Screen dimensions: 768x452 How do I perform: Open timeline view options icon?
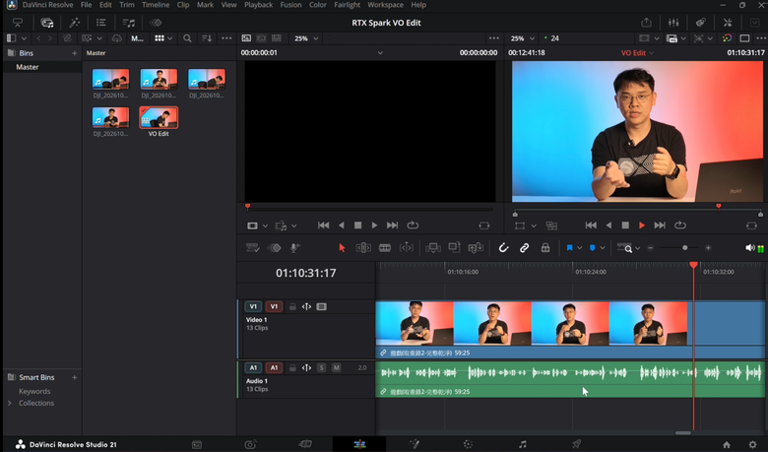pyautogui.click(x=253, y=248)
